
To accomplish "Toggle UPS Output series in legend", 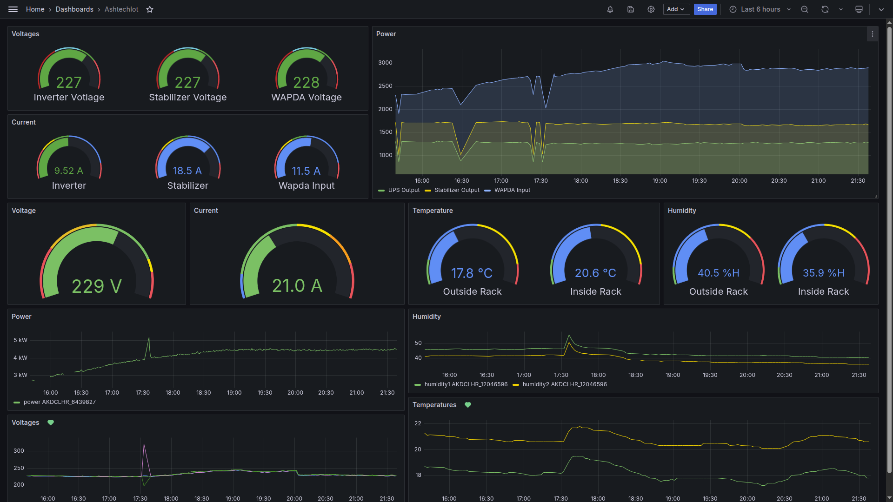I will (404, 190).
